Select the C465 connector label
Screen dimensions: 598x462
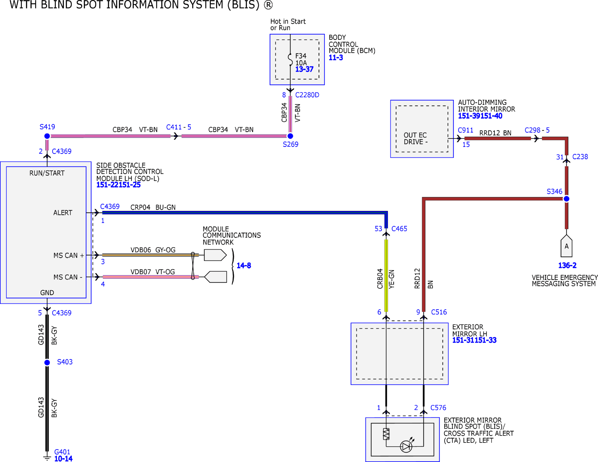[x=399, y=229]
